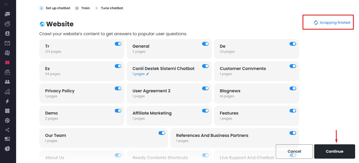Open the contacts book sidebar icon
Viewport: 359px width, 163px height.
(x=7, y=33)
